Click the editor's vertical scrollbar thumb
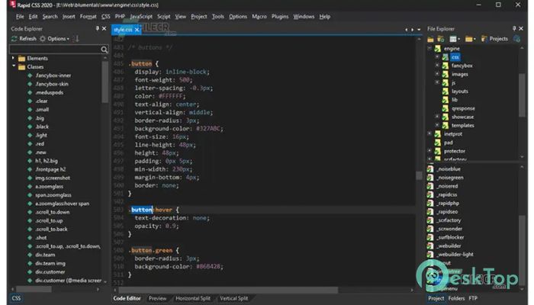 (419, 175)
